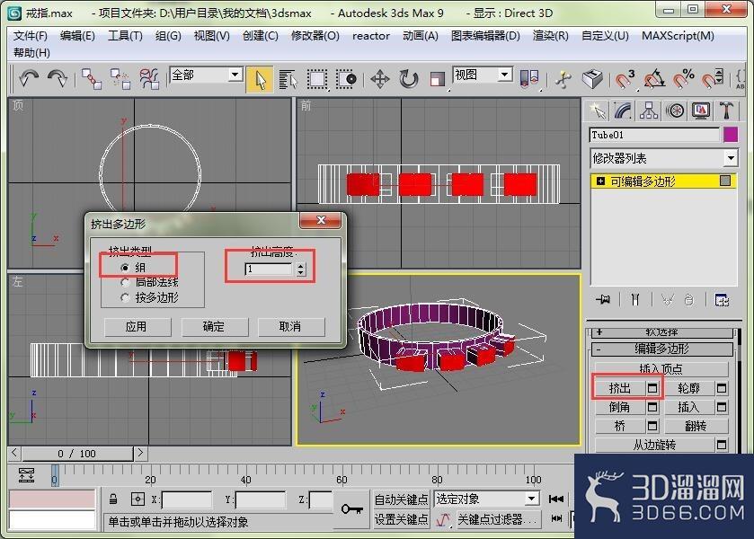Enable the 3D Snaps toggle
Image resolution: width=754 pixels, height=539 pixels.
[x=625, y=79]
